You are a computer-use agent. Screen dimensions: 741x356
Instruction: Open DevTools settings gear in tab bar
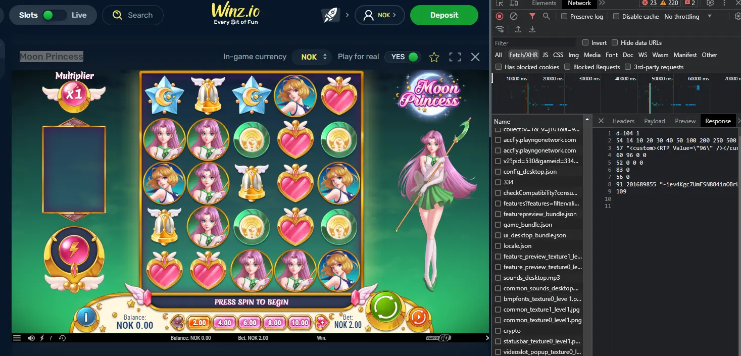[x=710, y=3]
